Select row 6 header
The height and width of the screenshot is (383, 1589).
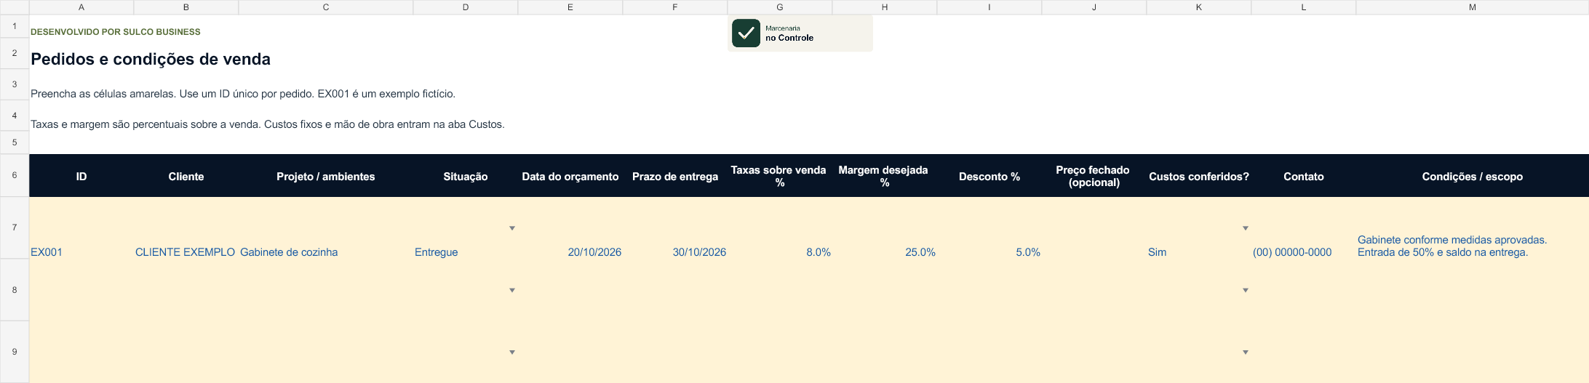coord(15,175)
